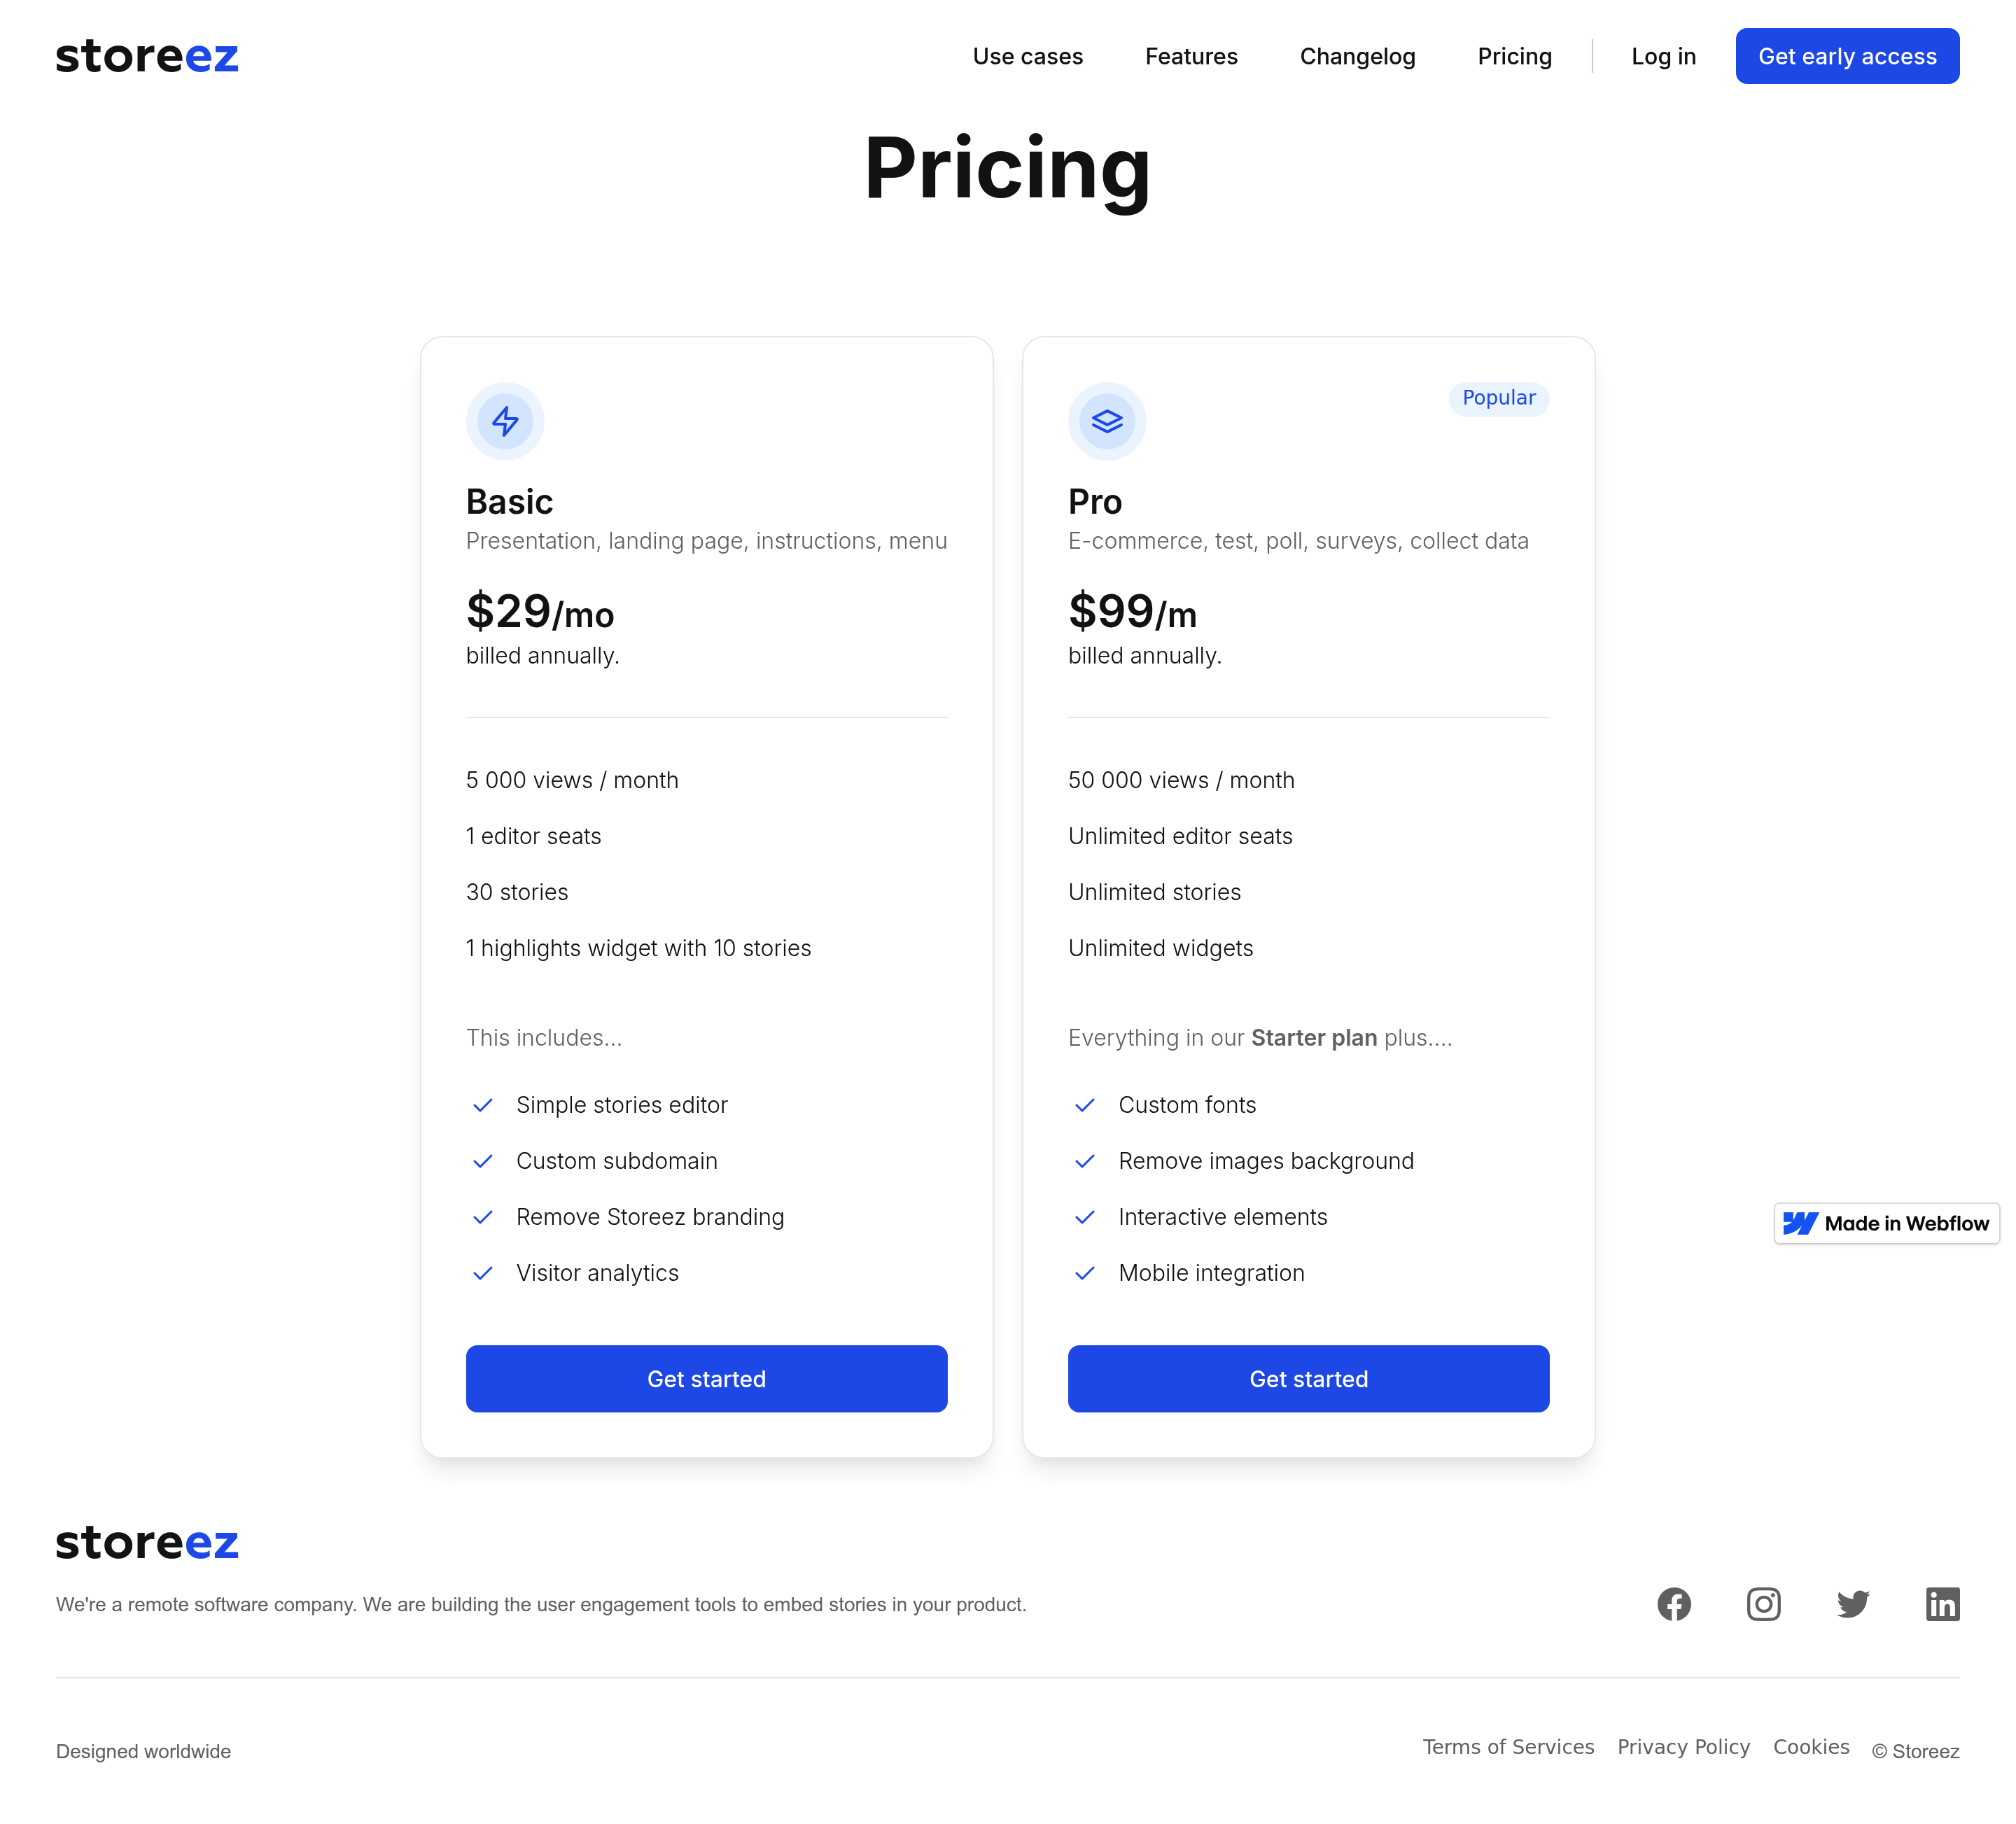Click the Basic plan lightning bolt icon
This screenshot has width=2016, height=1824.
point(505,421)
